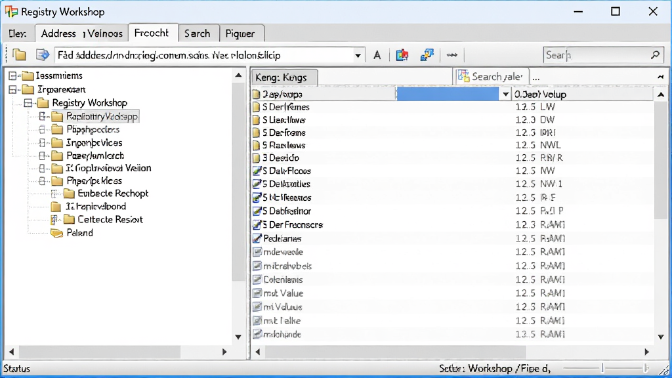Click the value icon of mdohande row
Viewport: 672px width, 378px height.
click(x=257, y=334)
